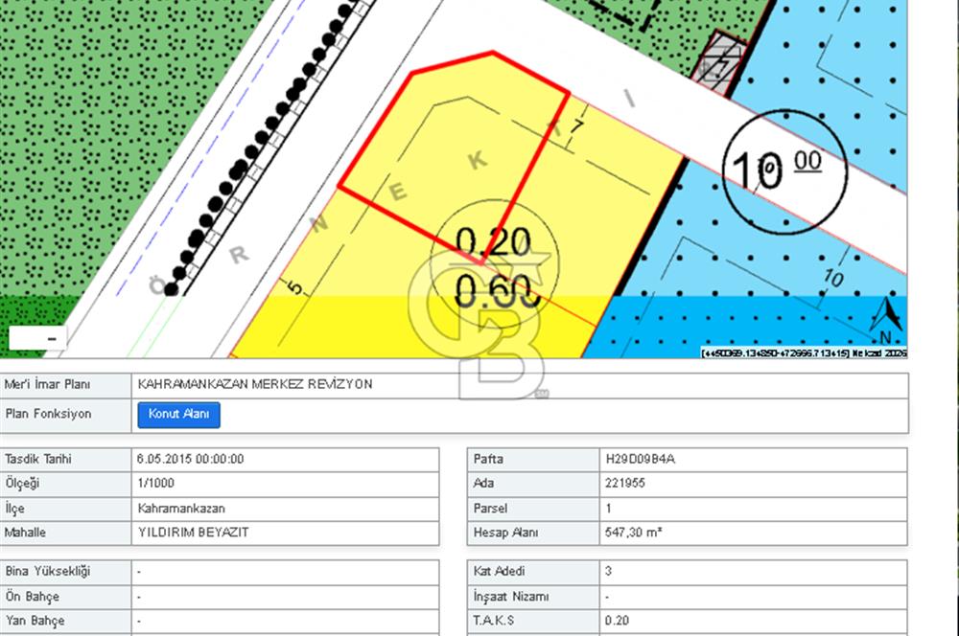Click the T.A.K.S value 0.20

click(617, 621)
